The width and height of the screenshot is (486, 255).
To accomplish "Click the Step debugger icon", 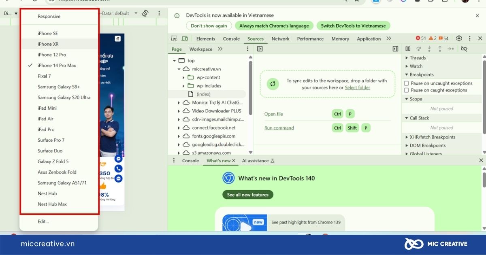I will 451,49.
